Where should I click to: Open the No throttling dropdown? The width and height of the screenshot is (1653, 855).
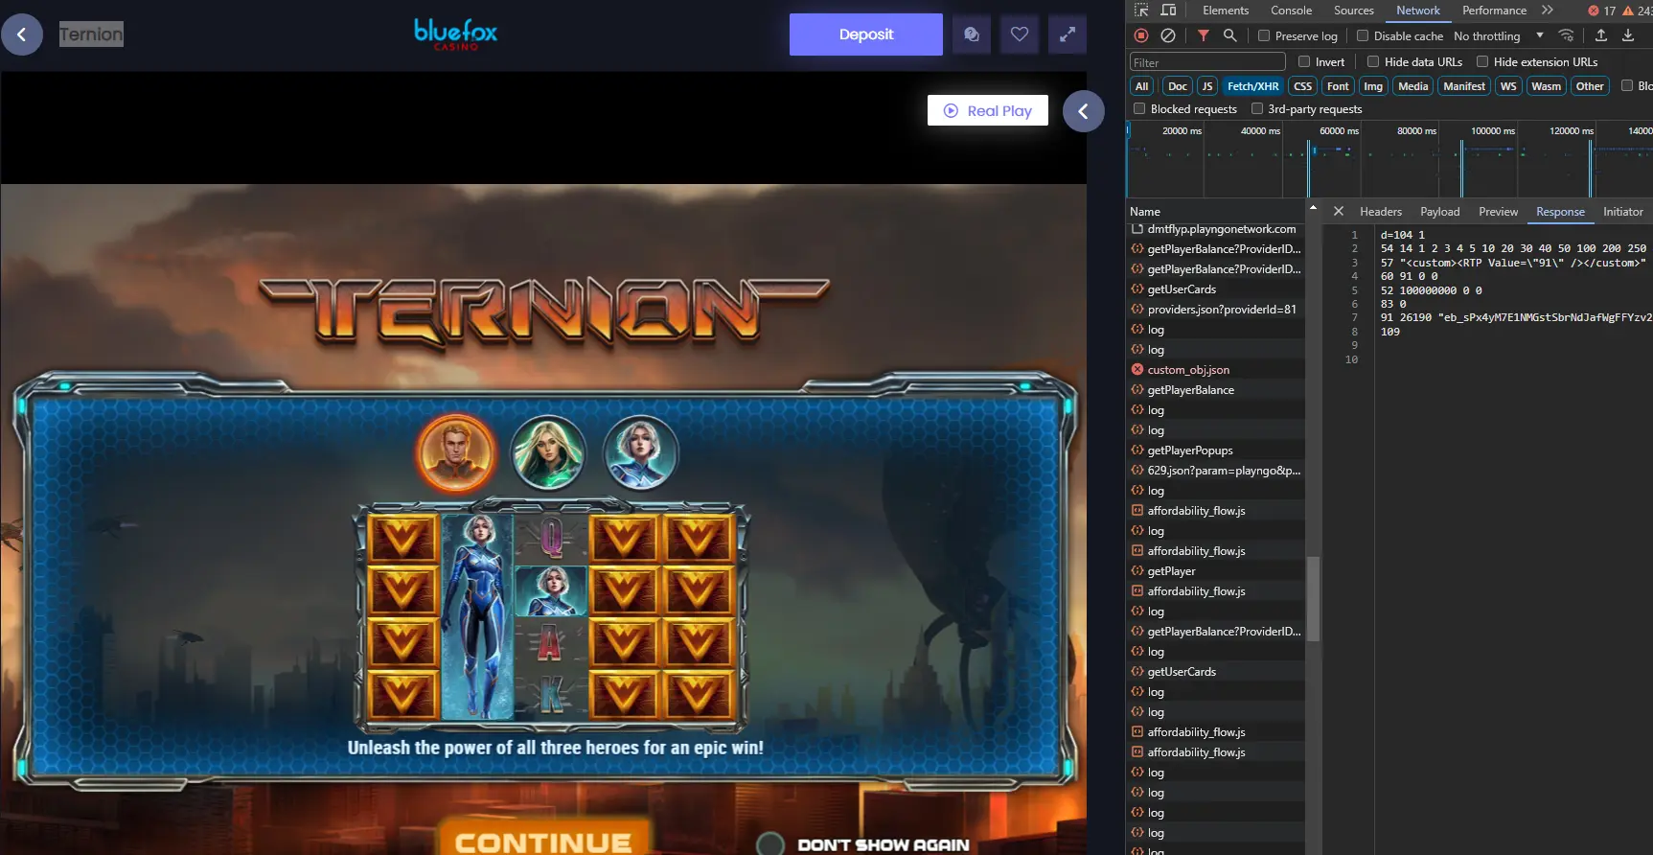[x=1499, y=35]
